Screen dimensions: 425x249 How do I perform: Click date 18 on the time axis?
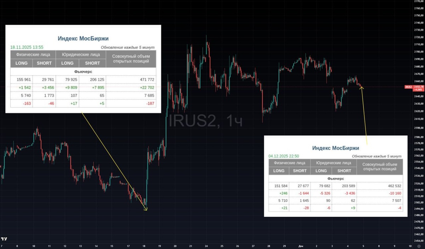pyautogui.click(x=143, y=246)
